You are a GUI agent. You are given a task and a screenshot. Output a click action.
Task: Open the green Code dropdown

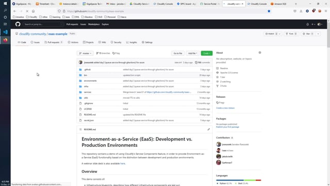pyautogui.click(x=206, y=53)
